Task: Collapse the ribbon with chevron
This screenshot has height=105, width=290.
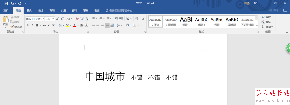Action: [287, 32]
